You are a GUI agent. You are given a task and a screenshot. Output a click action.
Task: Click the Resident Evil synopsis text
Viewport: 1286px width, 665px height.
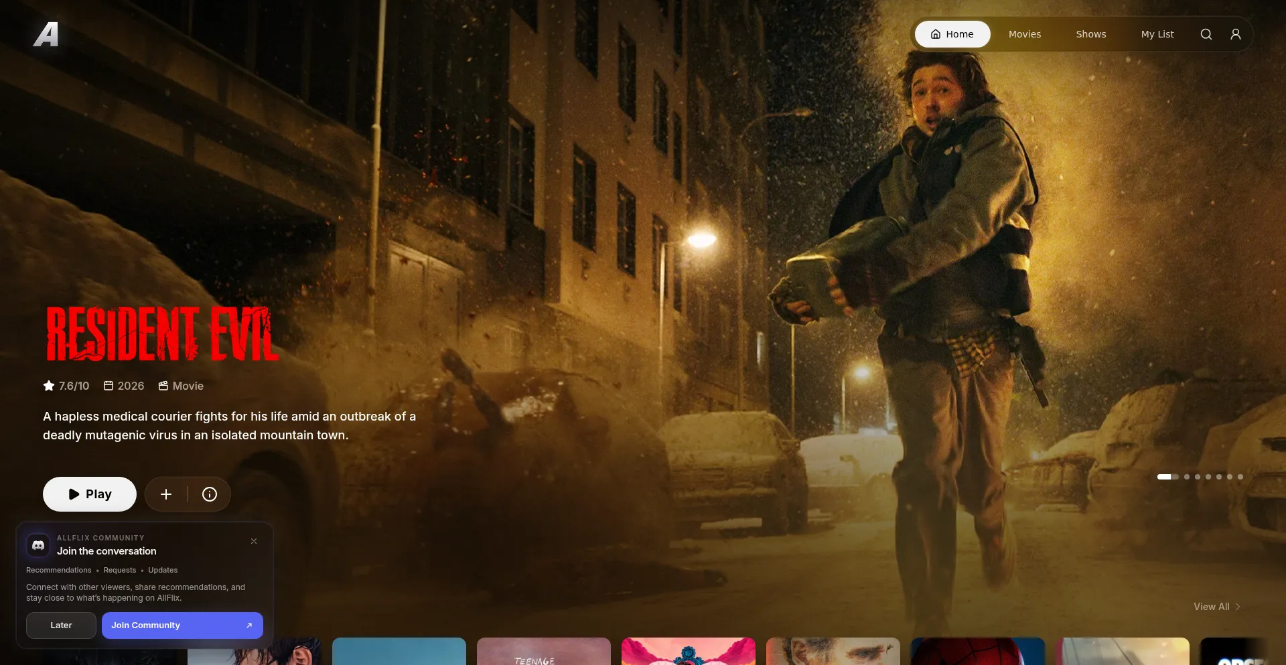pyautogui.click(x=230, y=426)
